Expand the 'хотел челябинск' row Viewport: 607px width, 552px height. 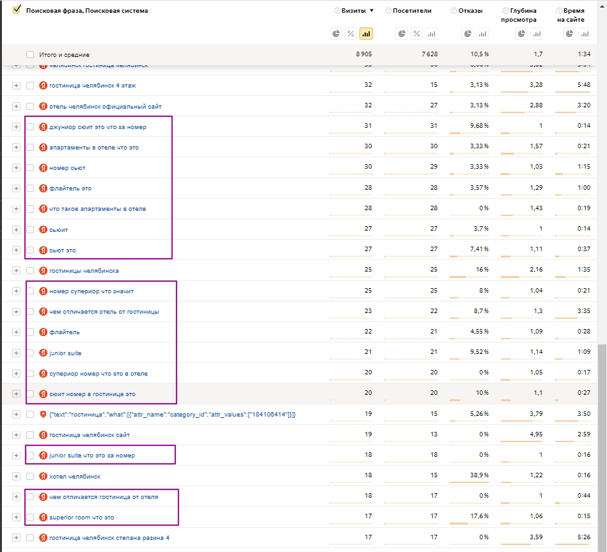(x=16, y=477)
